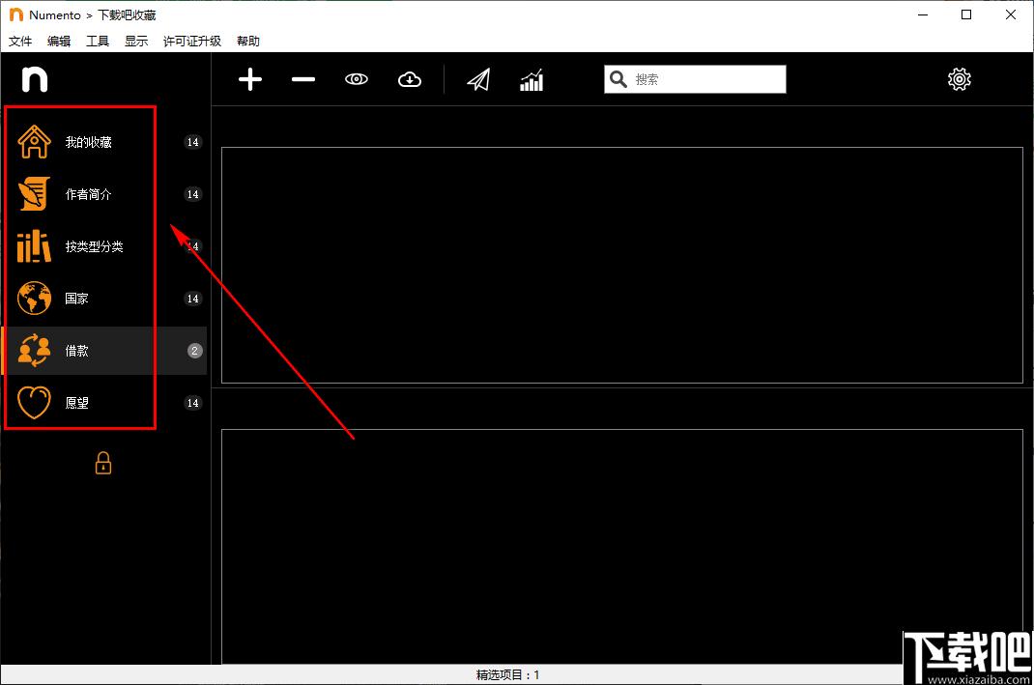Viewport: 1034px width, 685px height.
Task: Select 按类型分类 label in the sidebar
Action: point(95,246)
